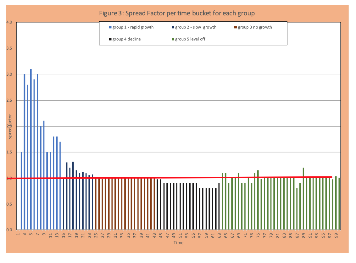Click the 3.0 y-axis label
This screenshot has height=263, width=356.
tap(9, 74)
